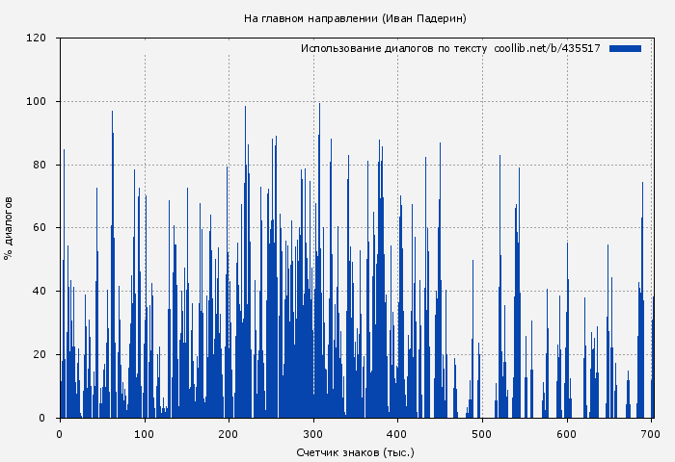Click the 100 tick label on horizontal axis
675x462 pixels.
pos(145,434)
